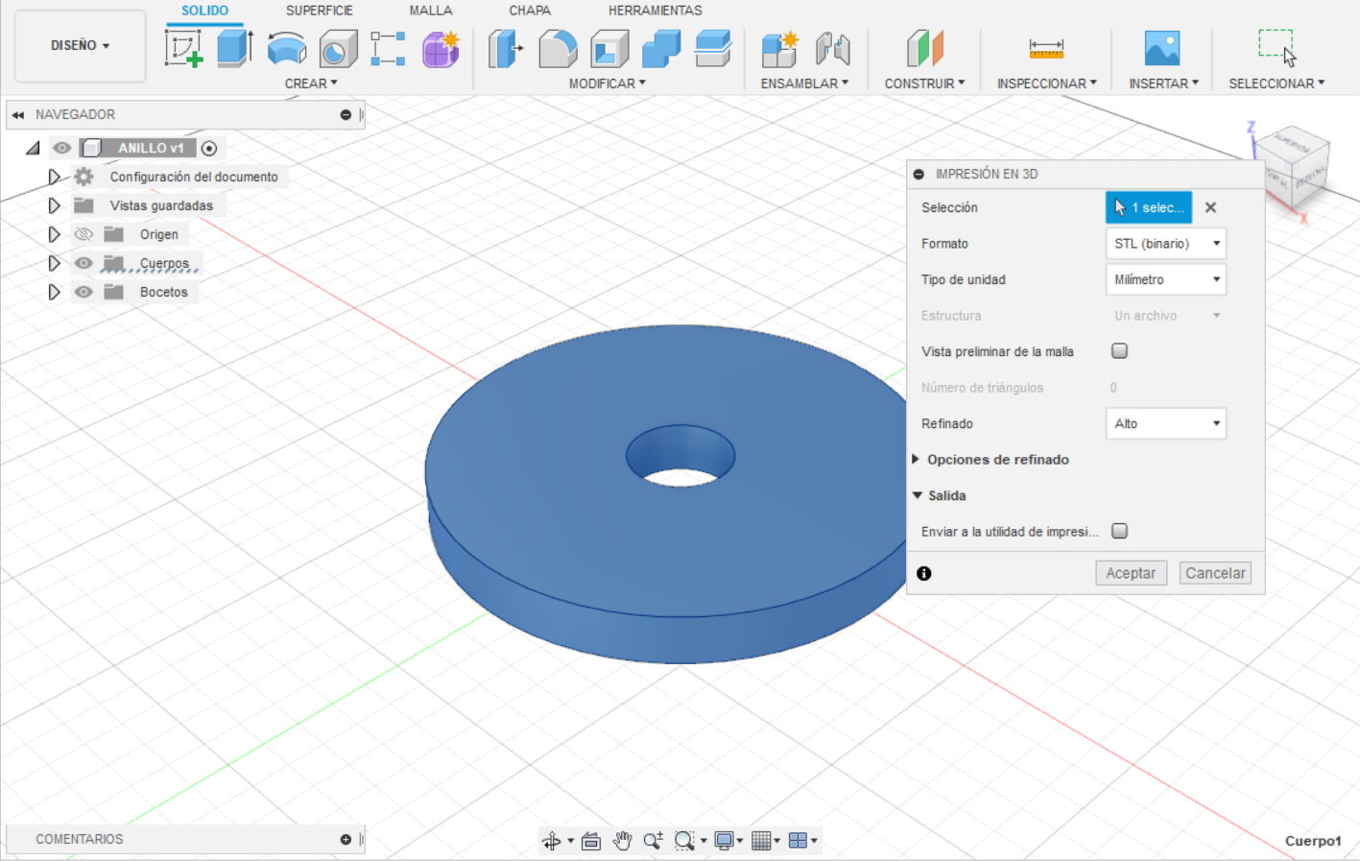
Task: Click the Select window selection icon
Action: tap(1277, 48)
